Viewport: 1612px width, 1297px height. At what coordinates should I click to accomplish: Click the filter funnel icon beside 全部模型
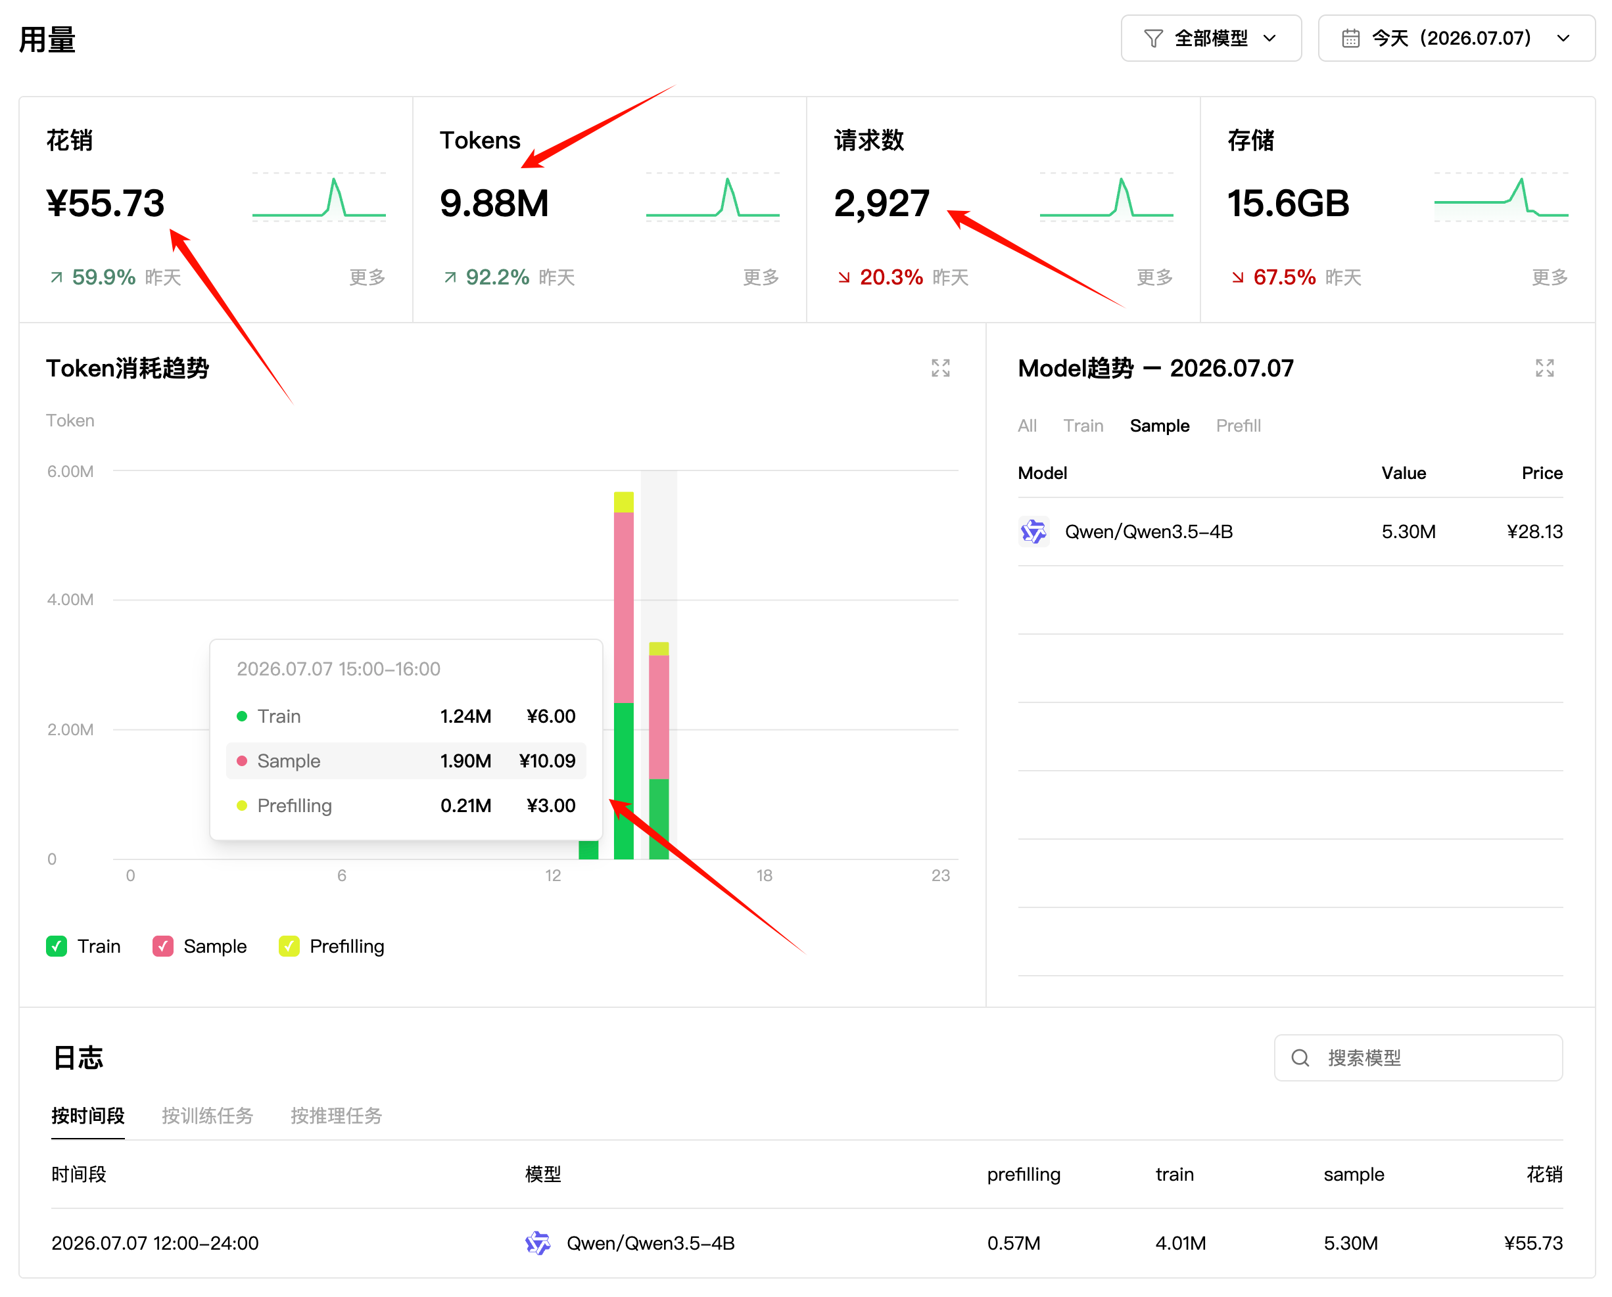pyautogui.click(x=1153, y=38)
